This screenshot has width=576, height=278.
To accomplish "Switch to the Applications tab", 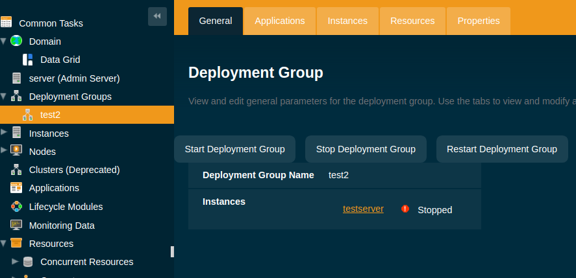I will pos(279,21).
